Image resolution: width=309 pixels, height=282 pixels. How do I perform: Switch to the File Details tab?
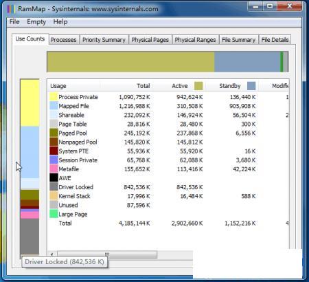[275, 40]
